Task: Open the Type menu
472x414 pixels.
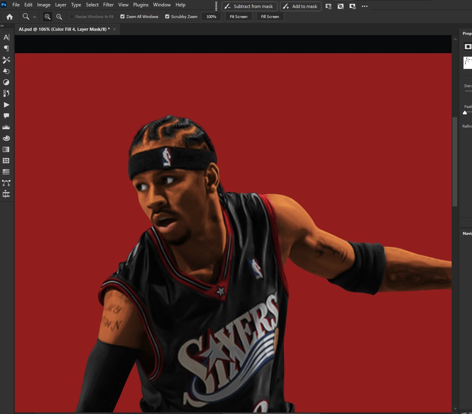Action: pyautogui.click(x=76, y=5)
